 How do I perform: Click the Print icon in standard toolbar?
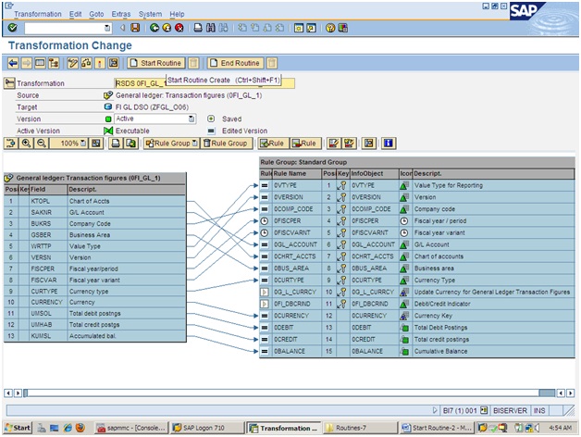point(198,28)
